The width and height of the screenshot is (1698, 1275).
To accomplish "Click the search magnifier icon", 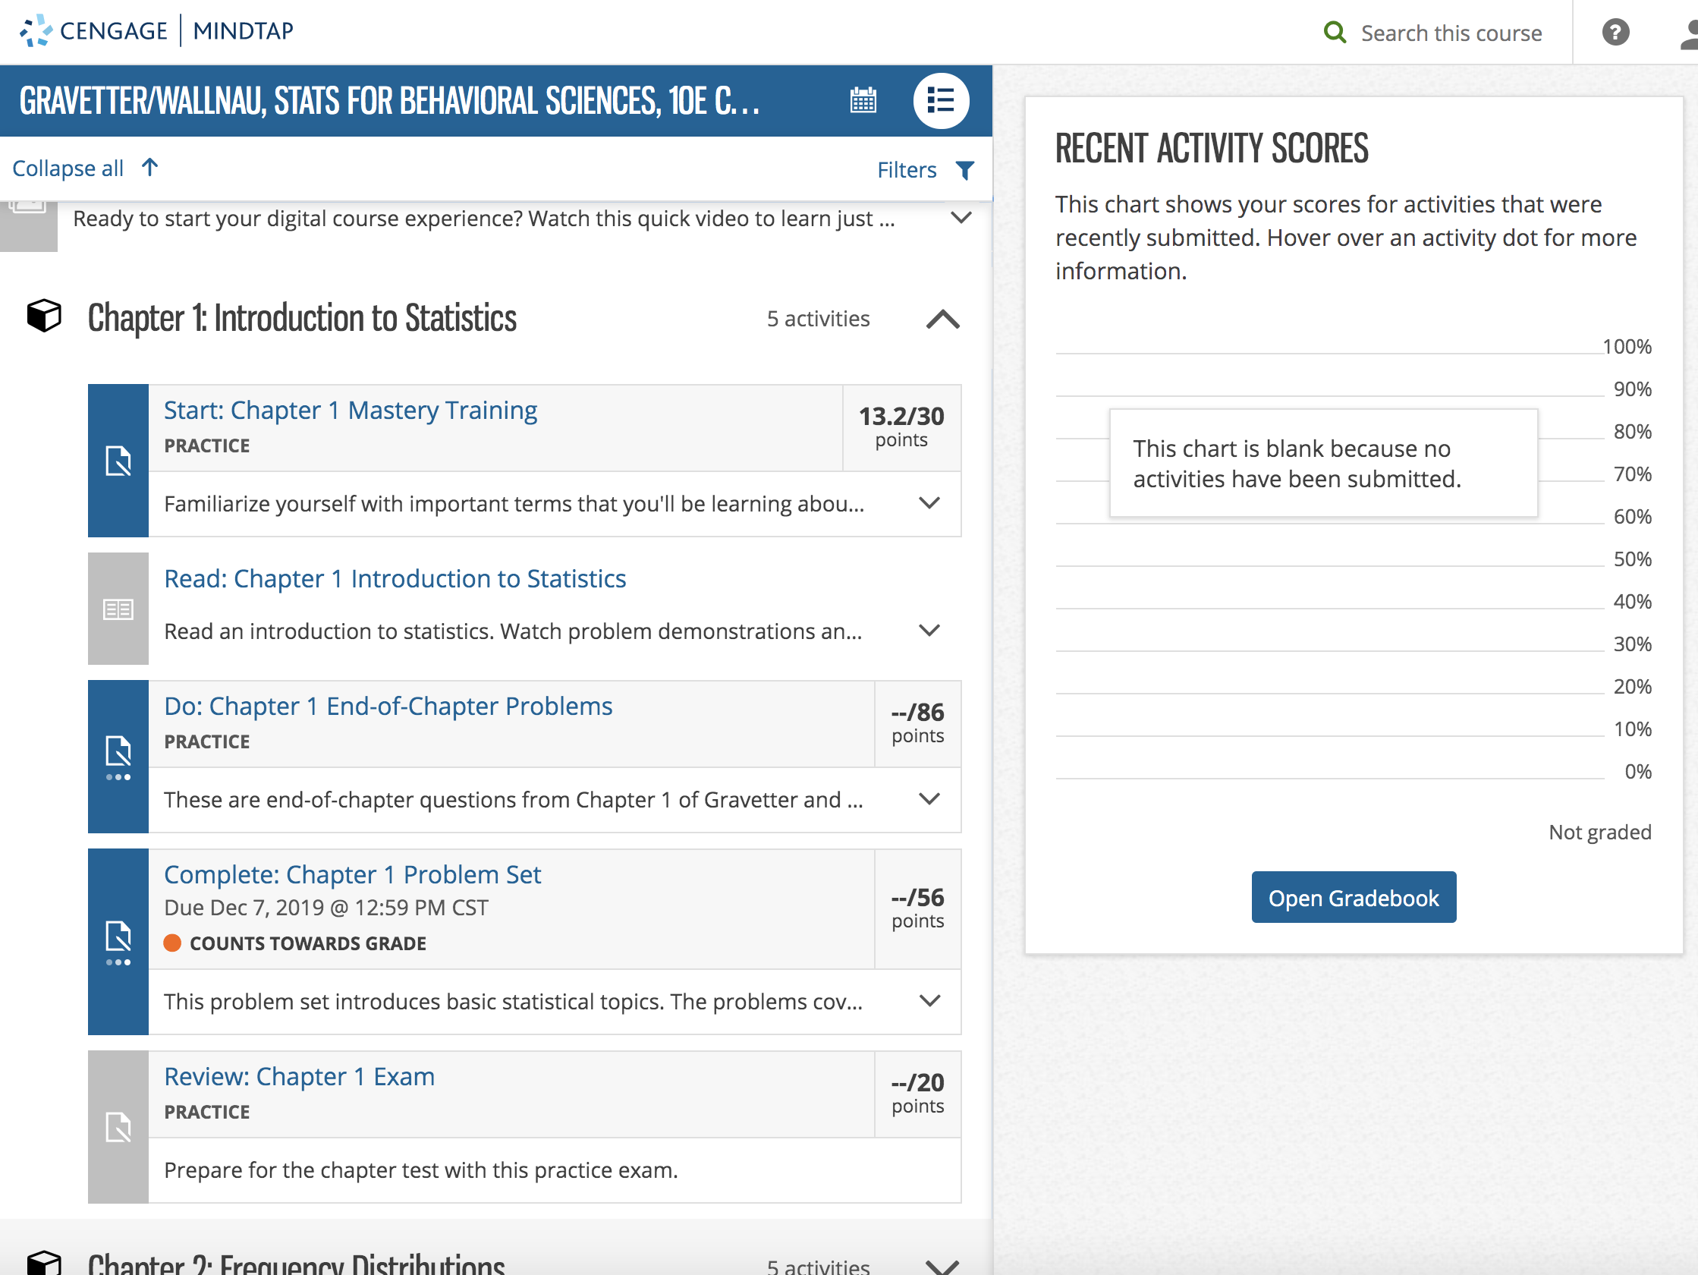I will pos(1335,33).
